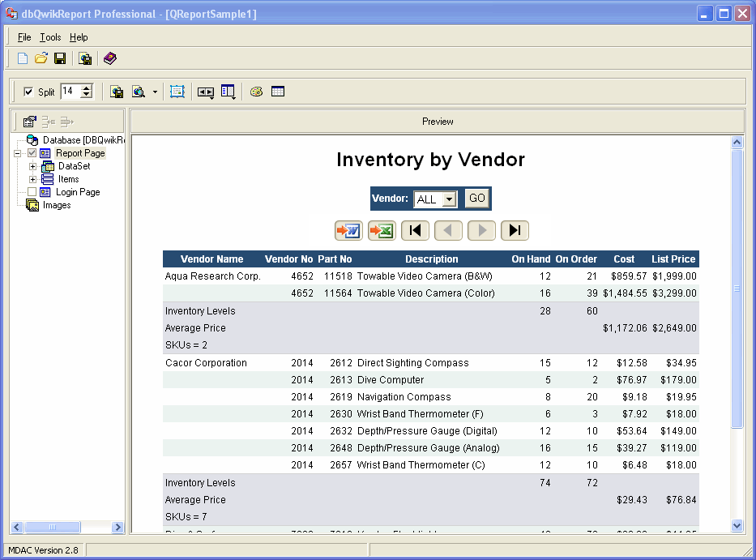Toggle the Report Page checkbox
756x560 pixels.
(x=32, y=153)
